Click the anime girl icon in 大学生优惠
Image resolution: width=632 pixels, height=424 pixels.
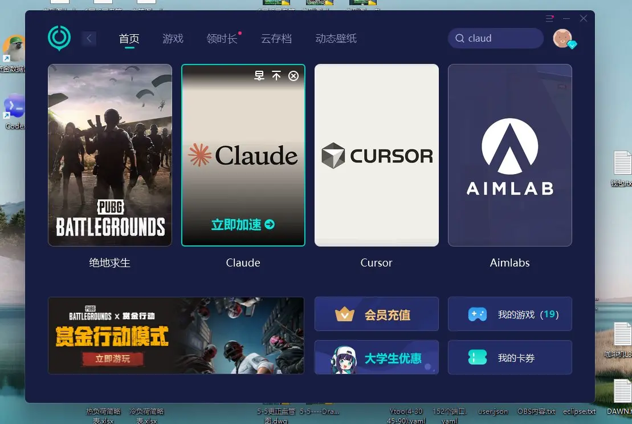[x=344, y=359]
